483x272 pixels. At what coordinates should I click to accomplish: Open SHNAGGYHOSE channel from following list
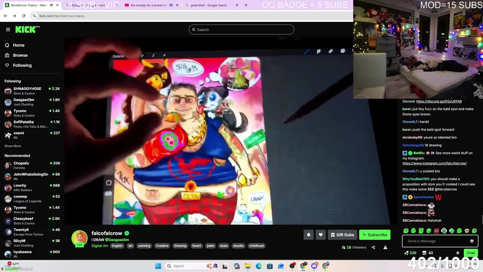[x=32, y=91]
